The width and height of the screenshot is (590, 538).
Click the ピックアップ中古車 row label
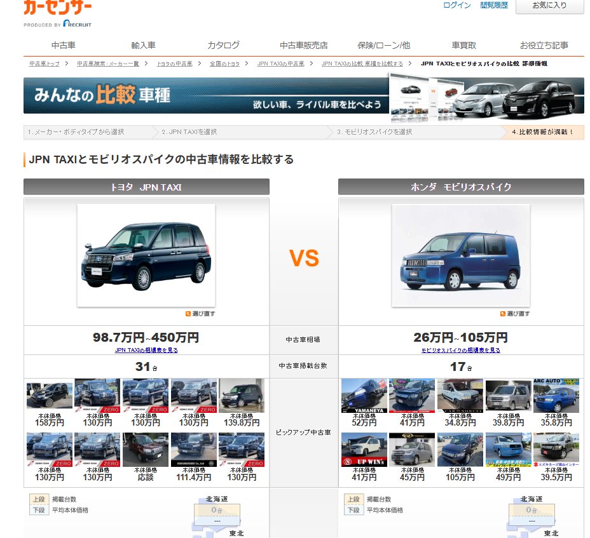point(303,433)
